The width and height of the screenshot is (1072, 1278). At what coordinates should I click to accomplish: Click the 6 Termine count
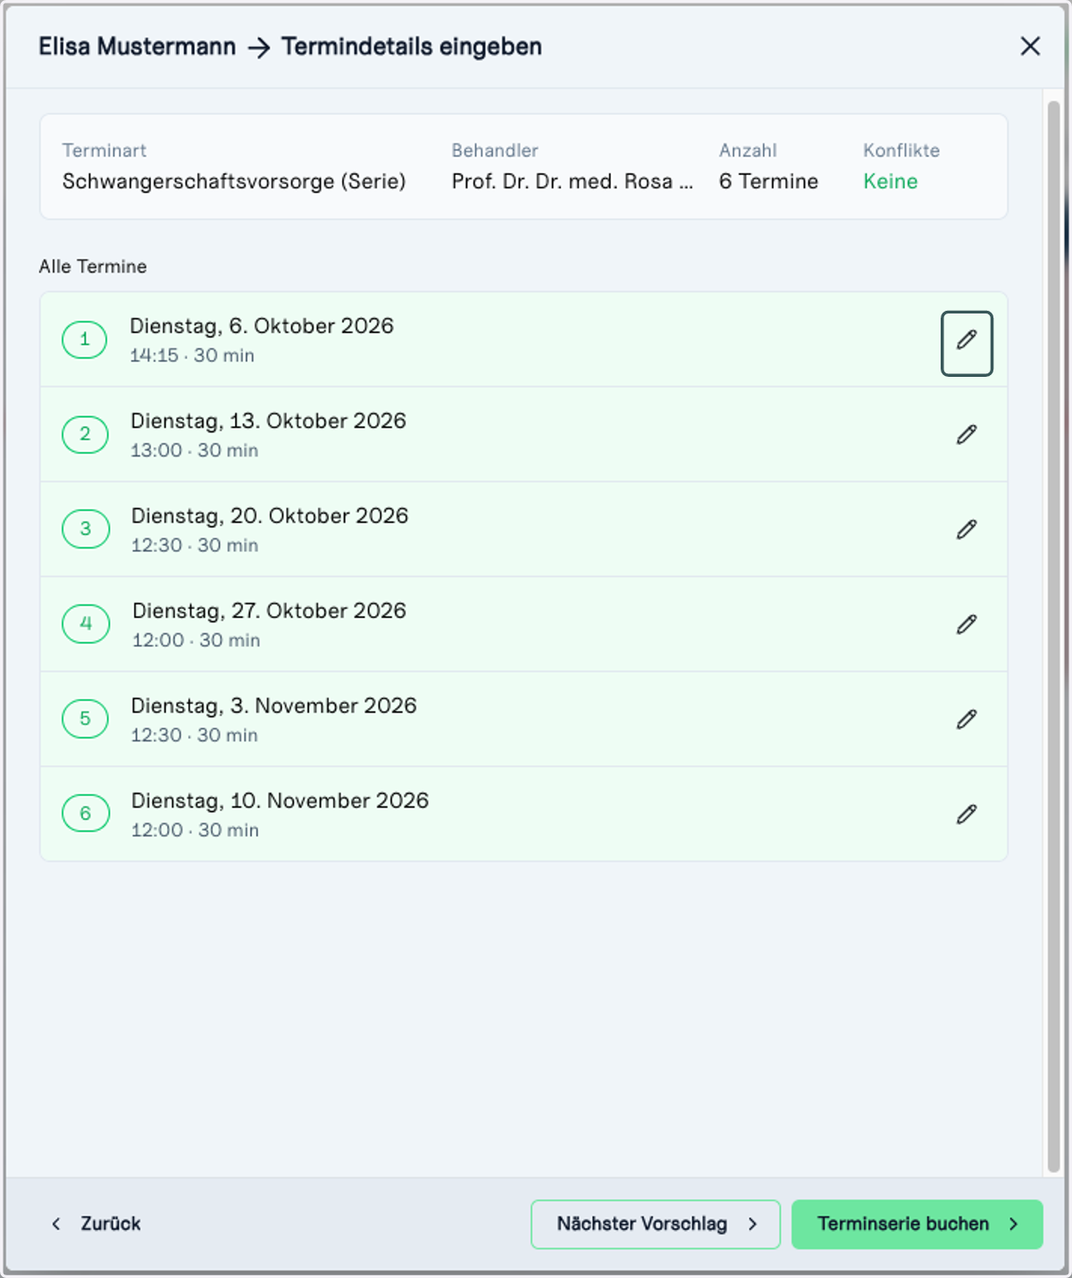click(768, 181)
